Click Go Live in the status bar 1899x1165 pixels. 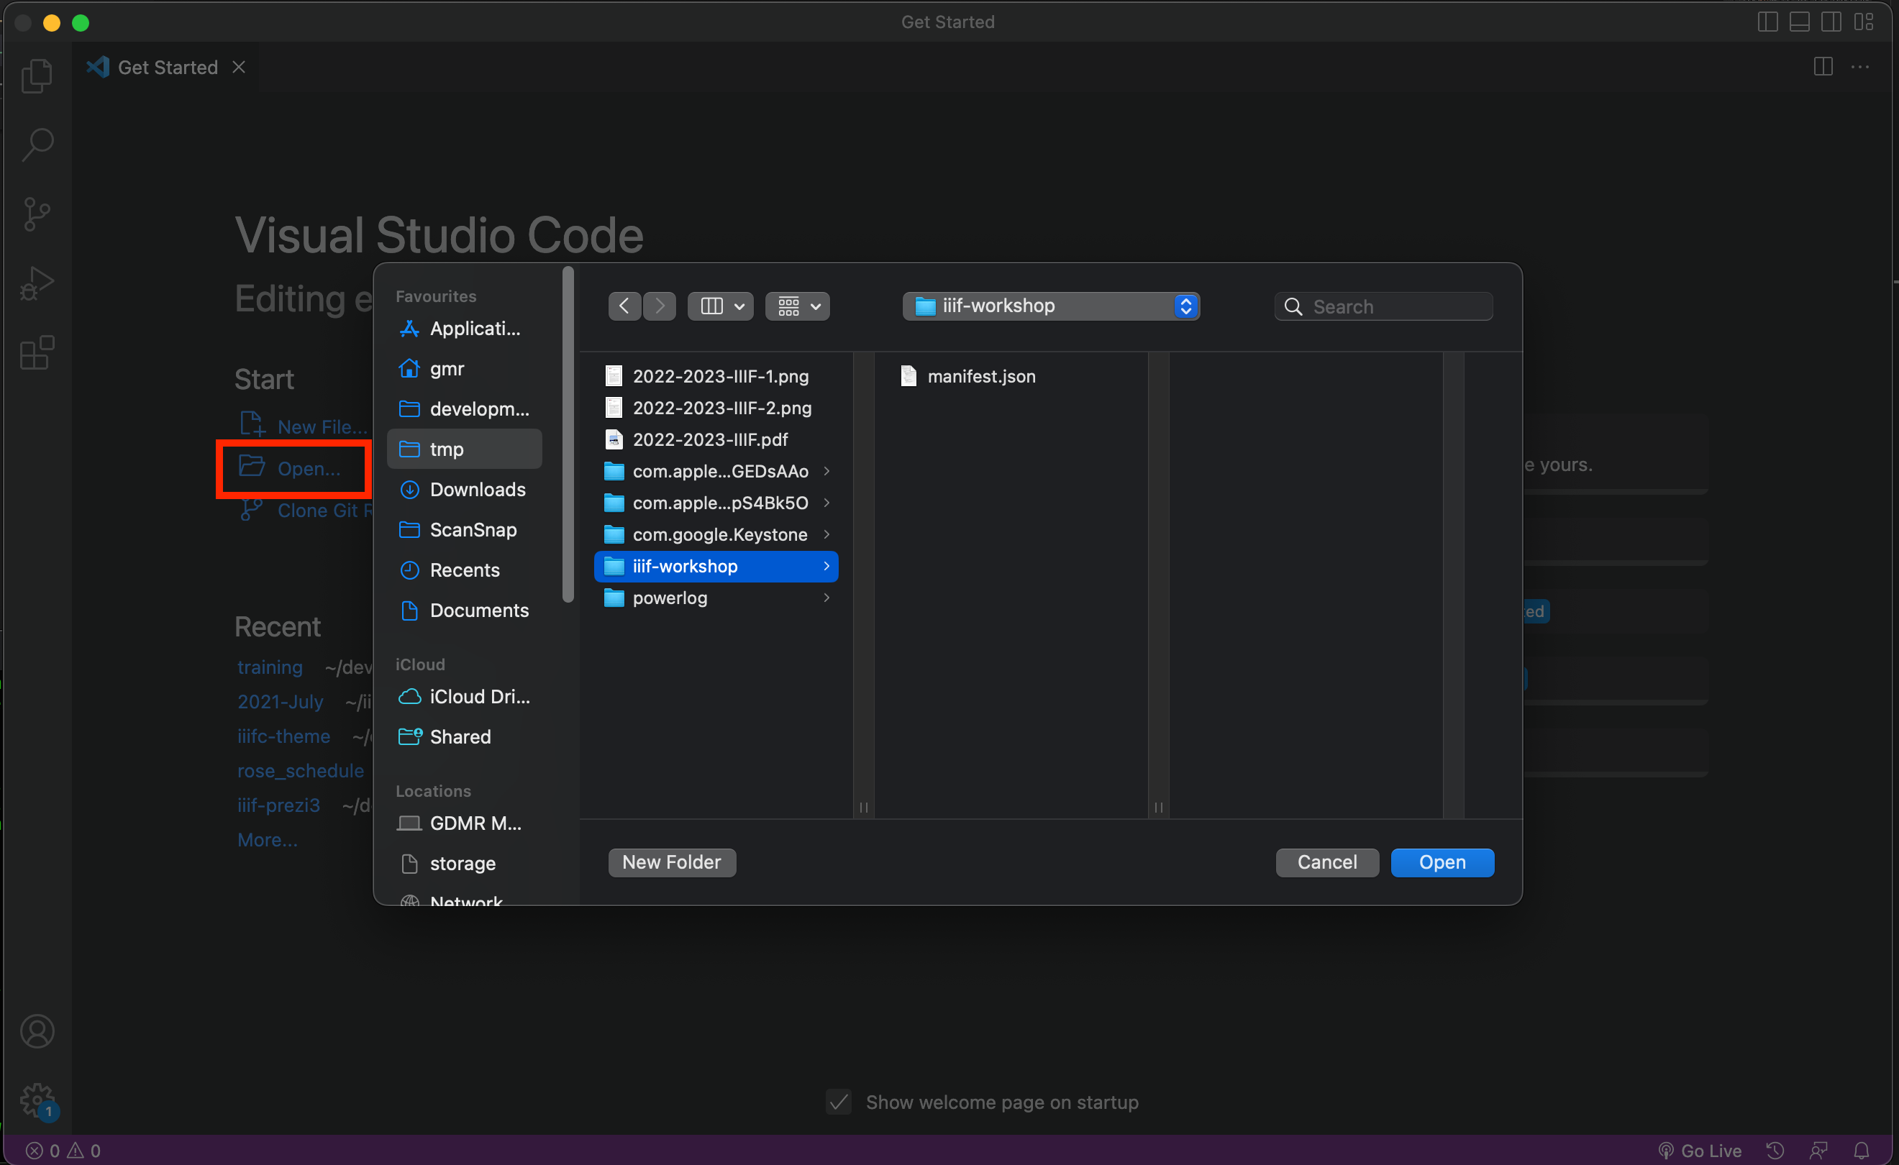[x=1699, y=1151]
